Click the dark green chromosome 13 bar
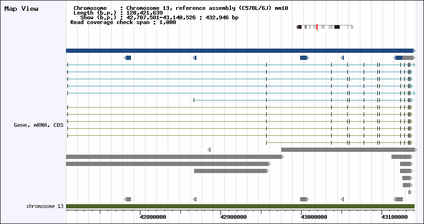The image size is (424, 224). tap(240, 207)
